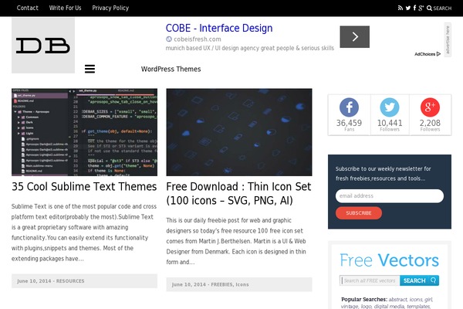The width and height of the screenshot is (463, 309).
Task: Open the COBE - Interface Design ad link
Action: coord(219,28)
